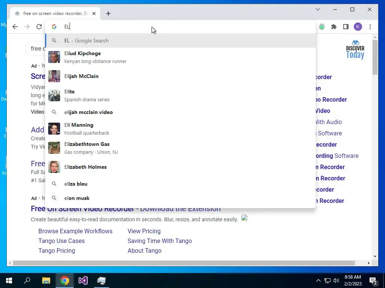Pick the Eli Manning suggestion
The width and height of the screenshot is (385, 288).
(180, 129)
